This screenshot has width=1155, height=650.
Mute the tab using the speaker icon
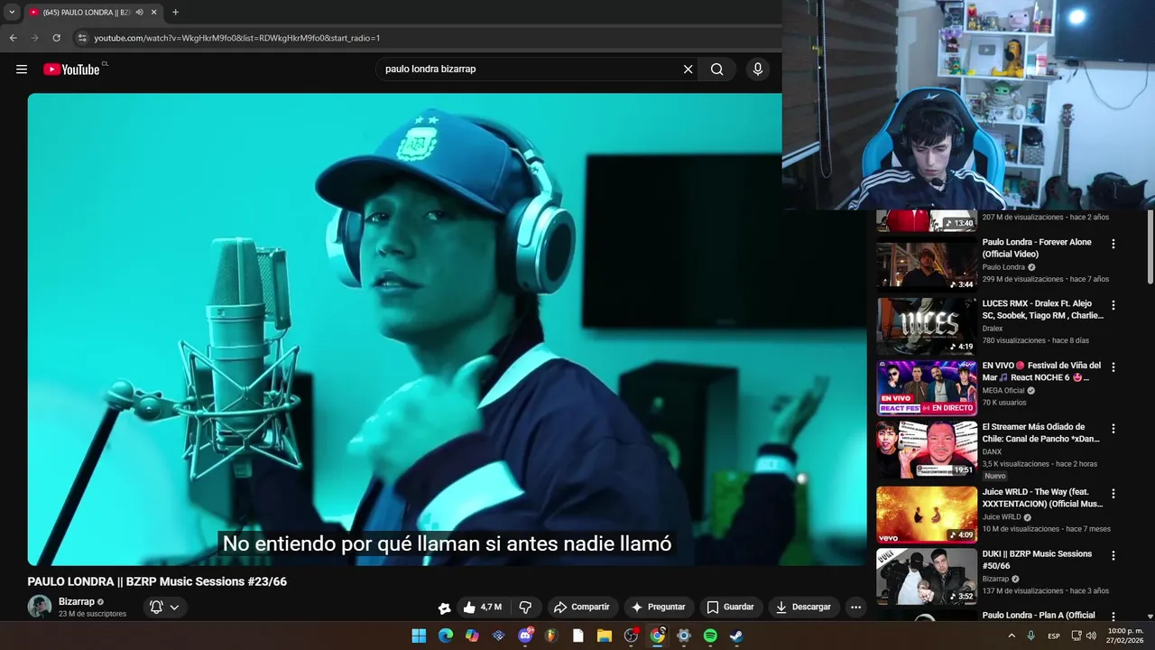coord(139,13)
